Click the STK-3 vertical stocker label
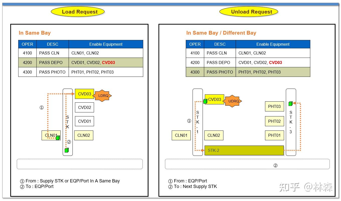 click(291, 122)
